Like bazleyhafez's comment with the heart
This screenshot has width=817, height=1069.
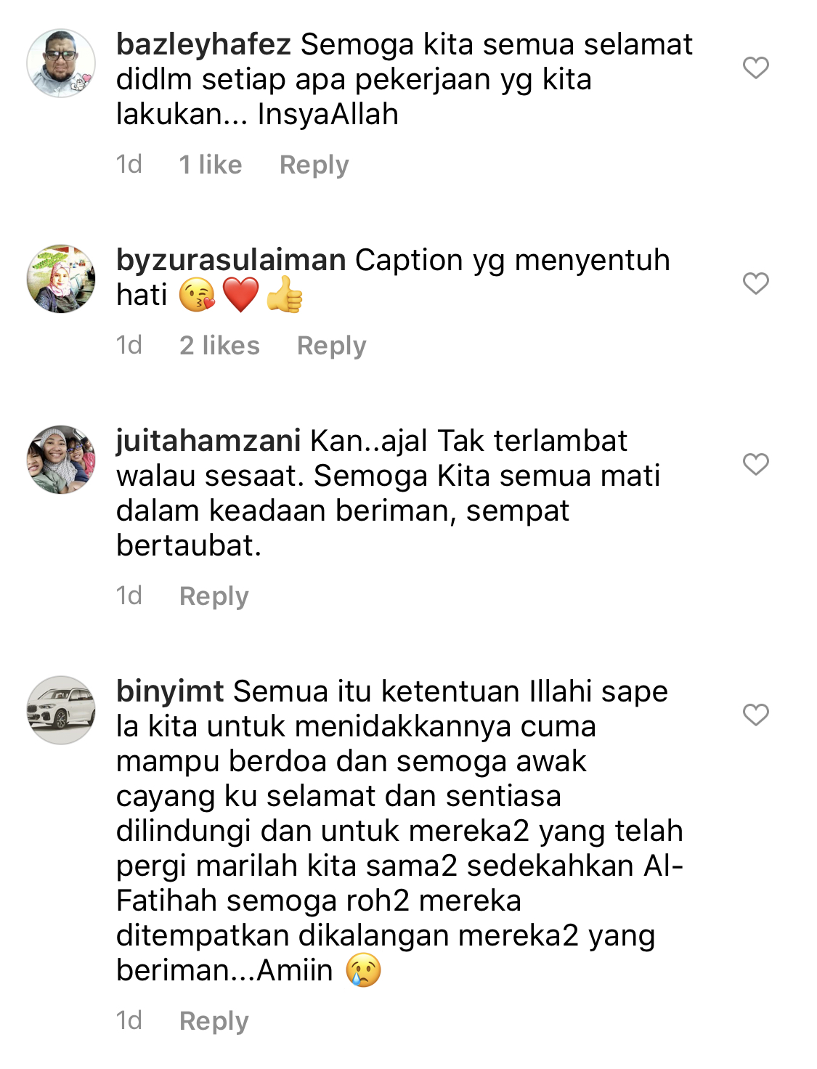(x=756, y=68)
